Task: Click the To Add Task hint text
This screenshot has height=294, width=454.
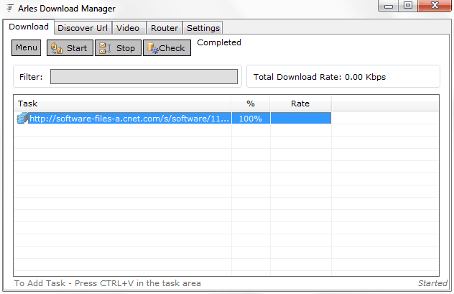Action: [x=108, y=283]
